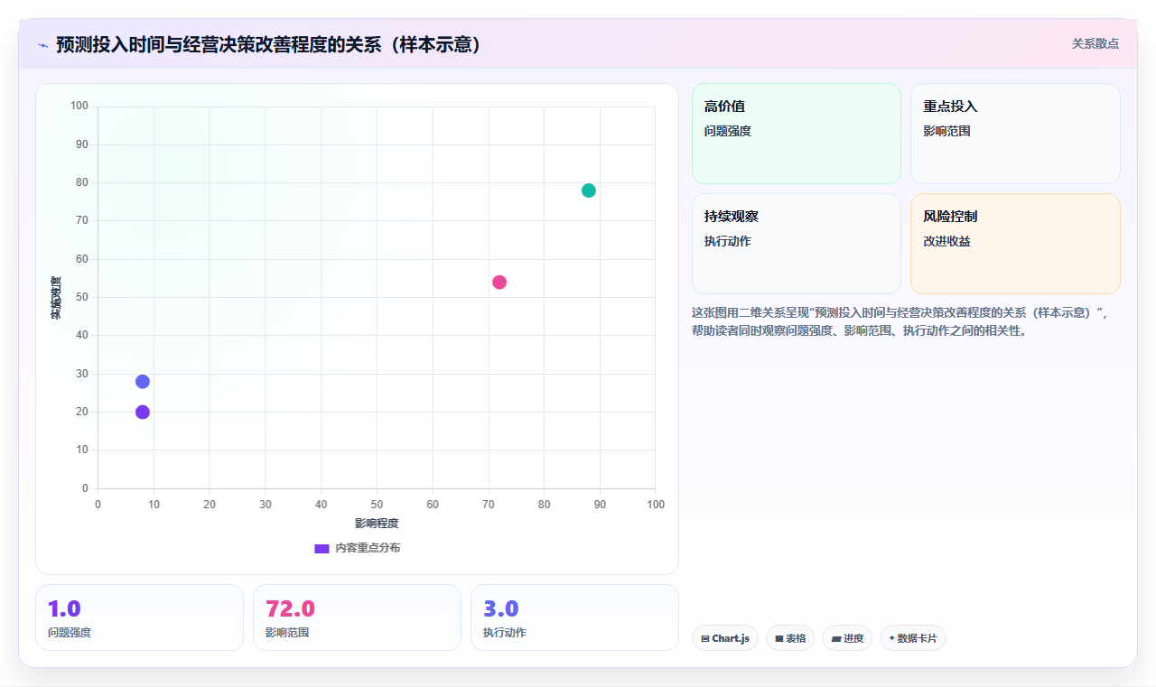This screenshot has height=687, width=1156.
Task: Toggle the 内容重点分布 legend color box
Action: [x=322, y=548]
